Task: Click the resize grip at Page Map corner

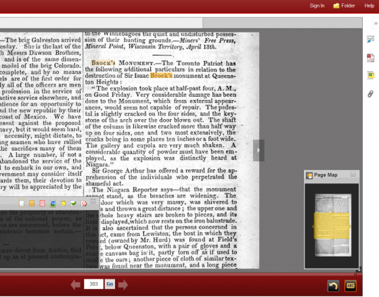Action: pos(359,269)
